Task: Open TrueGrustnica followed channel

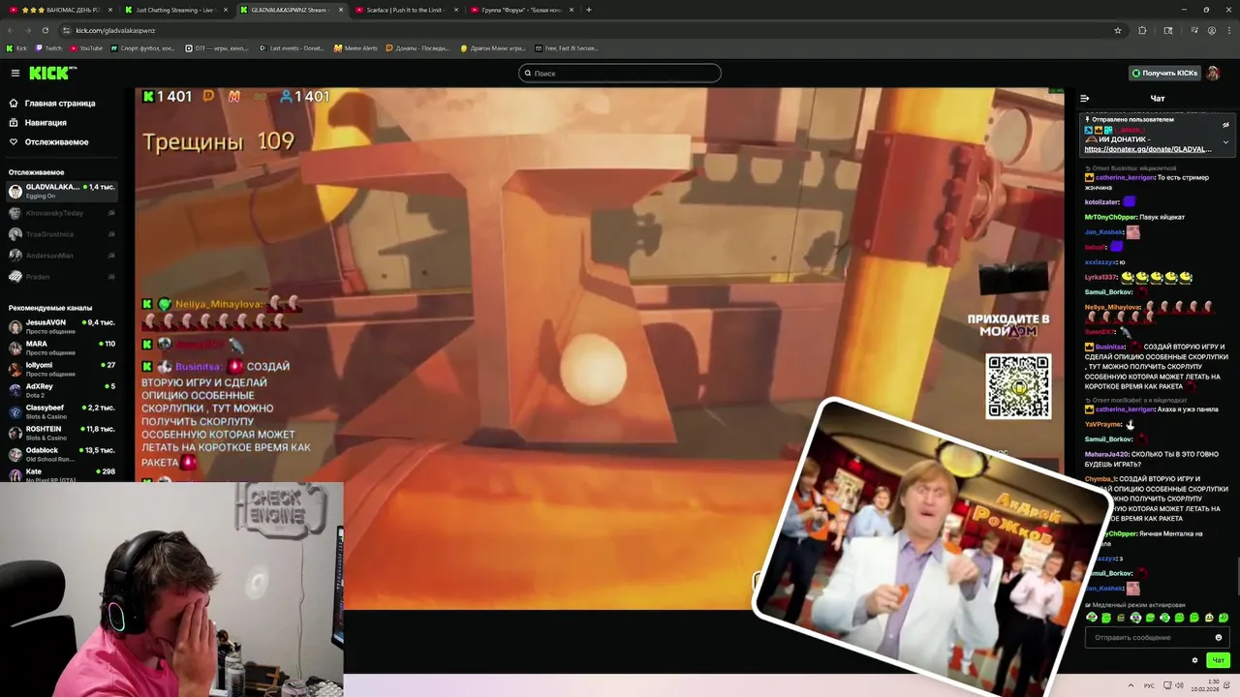Action: pos(60,234)
